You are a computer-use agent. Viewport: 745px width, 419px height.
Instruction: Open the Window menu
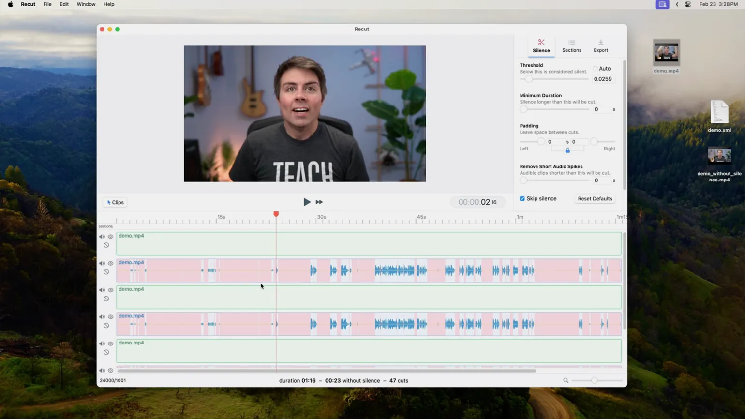(x=86, y=4)
